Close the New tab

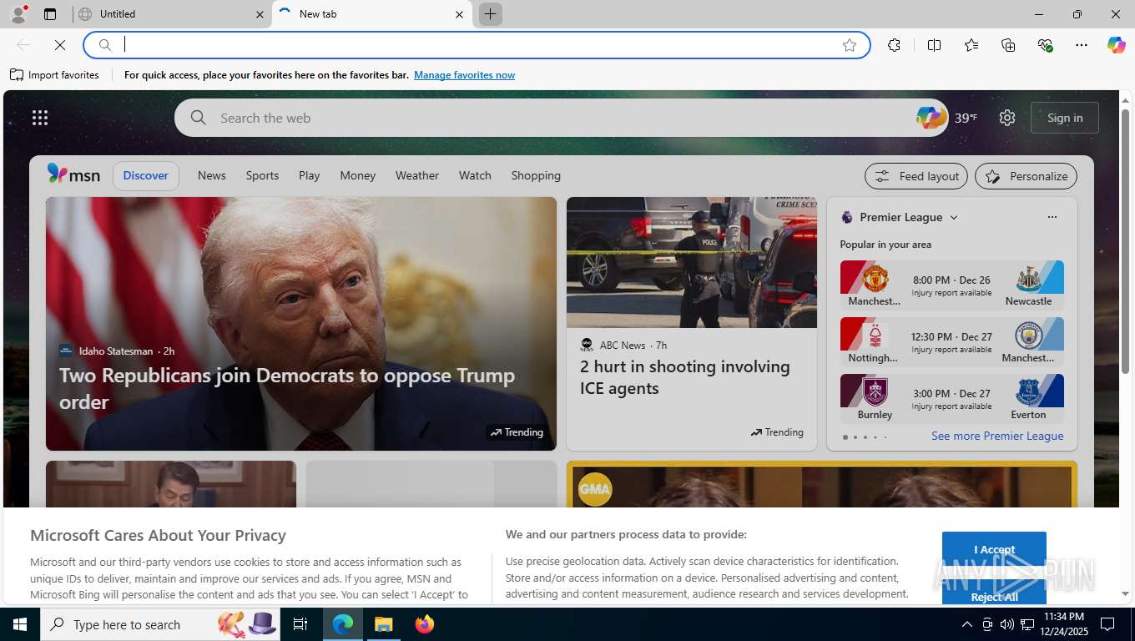[459, 14]
